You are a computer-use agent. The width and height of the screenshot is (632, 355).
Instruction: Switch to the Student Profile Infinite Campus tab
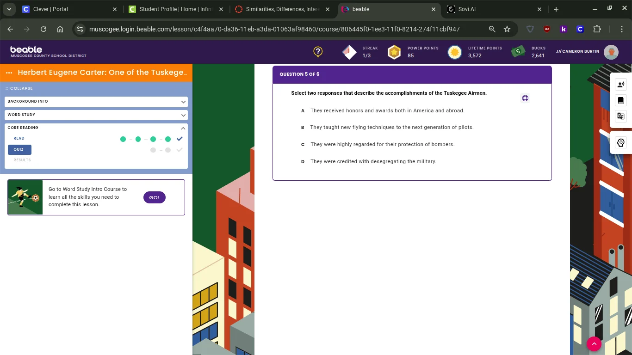176,9
